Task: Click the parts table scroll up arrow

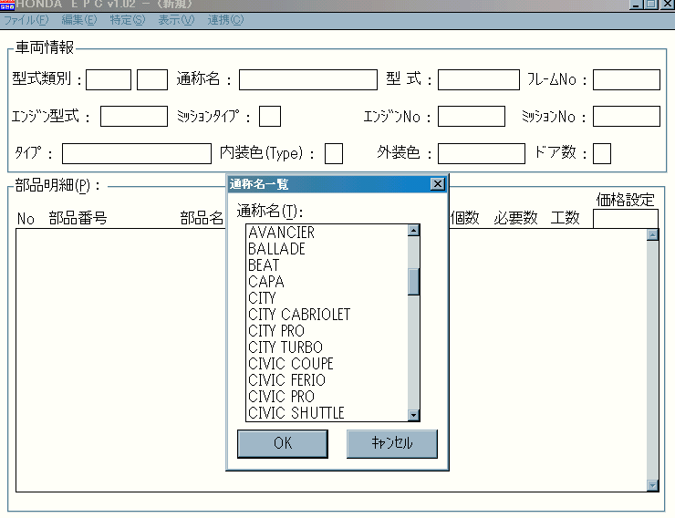Action: pyautogui.click(x=652, y=235)
